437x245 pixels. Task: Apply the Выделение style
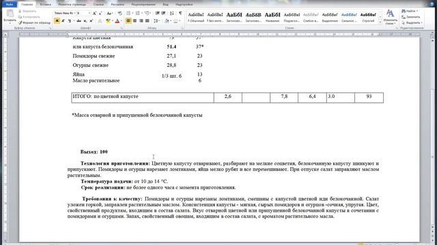tap(330, 17)
